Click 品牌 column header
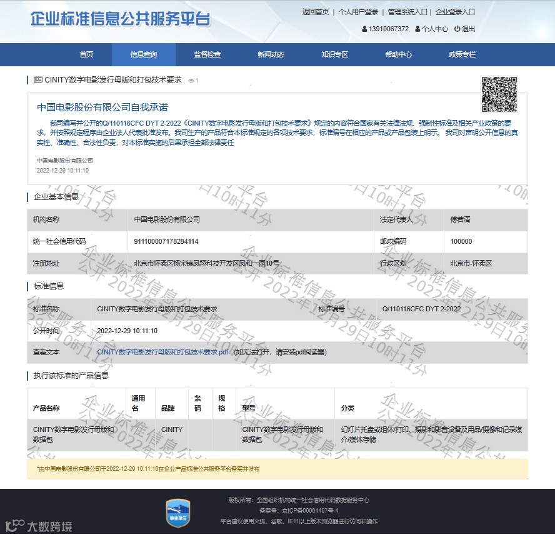This screenshot has height=537, width=555. (x=167, y=408)
